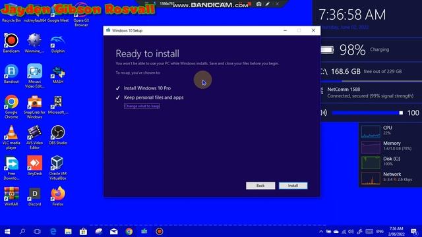422x237 pixels.
Task: Click the CPU usage graph widget
Action: pyautogui.click(x=371, y=132)
